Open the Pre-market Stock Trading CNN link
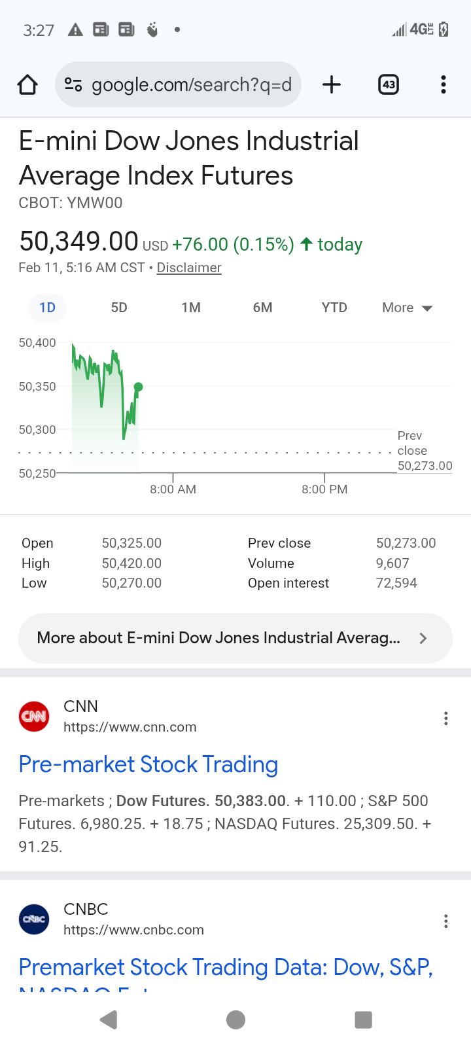471x1047 pixels. coord(148,764)
